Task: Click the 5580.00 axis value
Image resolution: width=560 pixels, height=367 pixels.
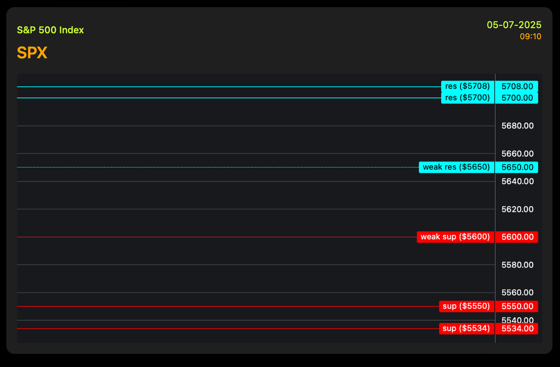Action: coord(518,265)
